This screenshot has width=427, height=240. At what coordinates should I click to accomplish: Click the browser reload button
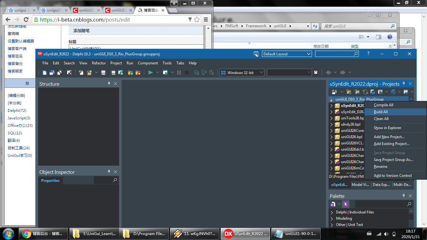[x=26, y=19]
